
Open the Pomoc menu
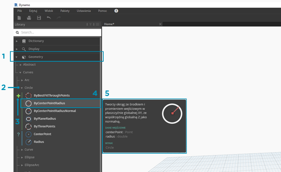point(102,11)
